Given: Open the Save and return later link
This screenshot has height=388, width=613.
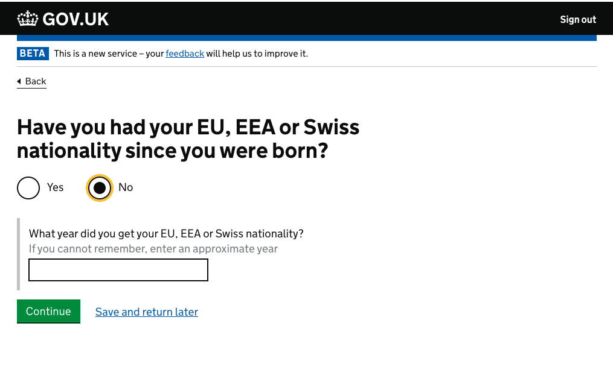Looking at the screenshot, I should pos(147,312).
